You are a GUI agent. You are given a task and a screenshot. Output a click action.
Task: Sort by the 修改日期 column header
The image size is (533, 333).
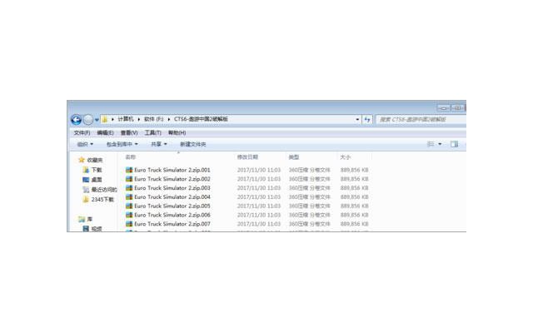(248, 157)
